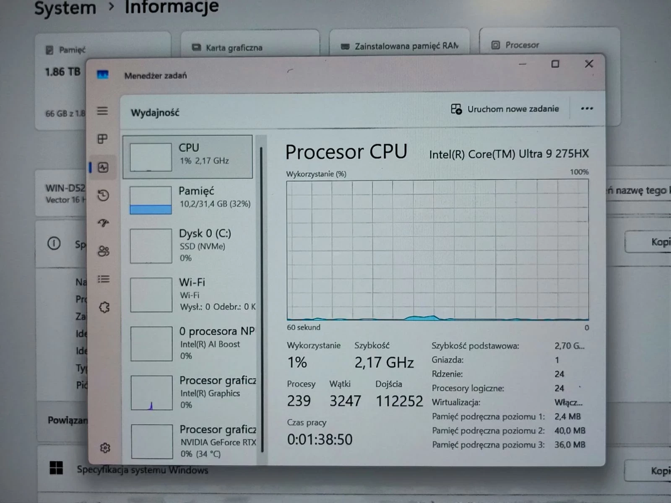
Task: Maximize the Menedżer zadań window
Action: pos(555,64)
